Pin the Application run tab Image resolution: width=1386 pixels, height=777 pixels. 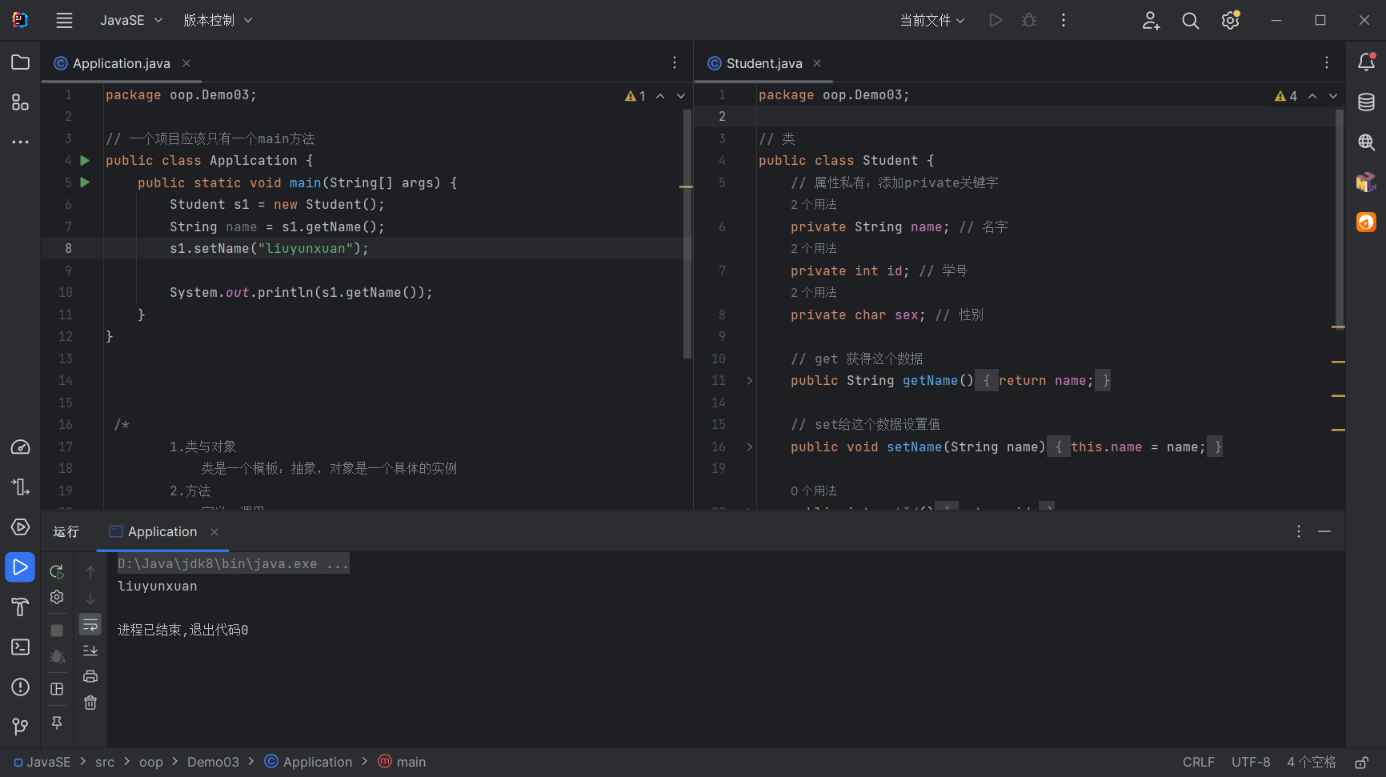[57, 723]
